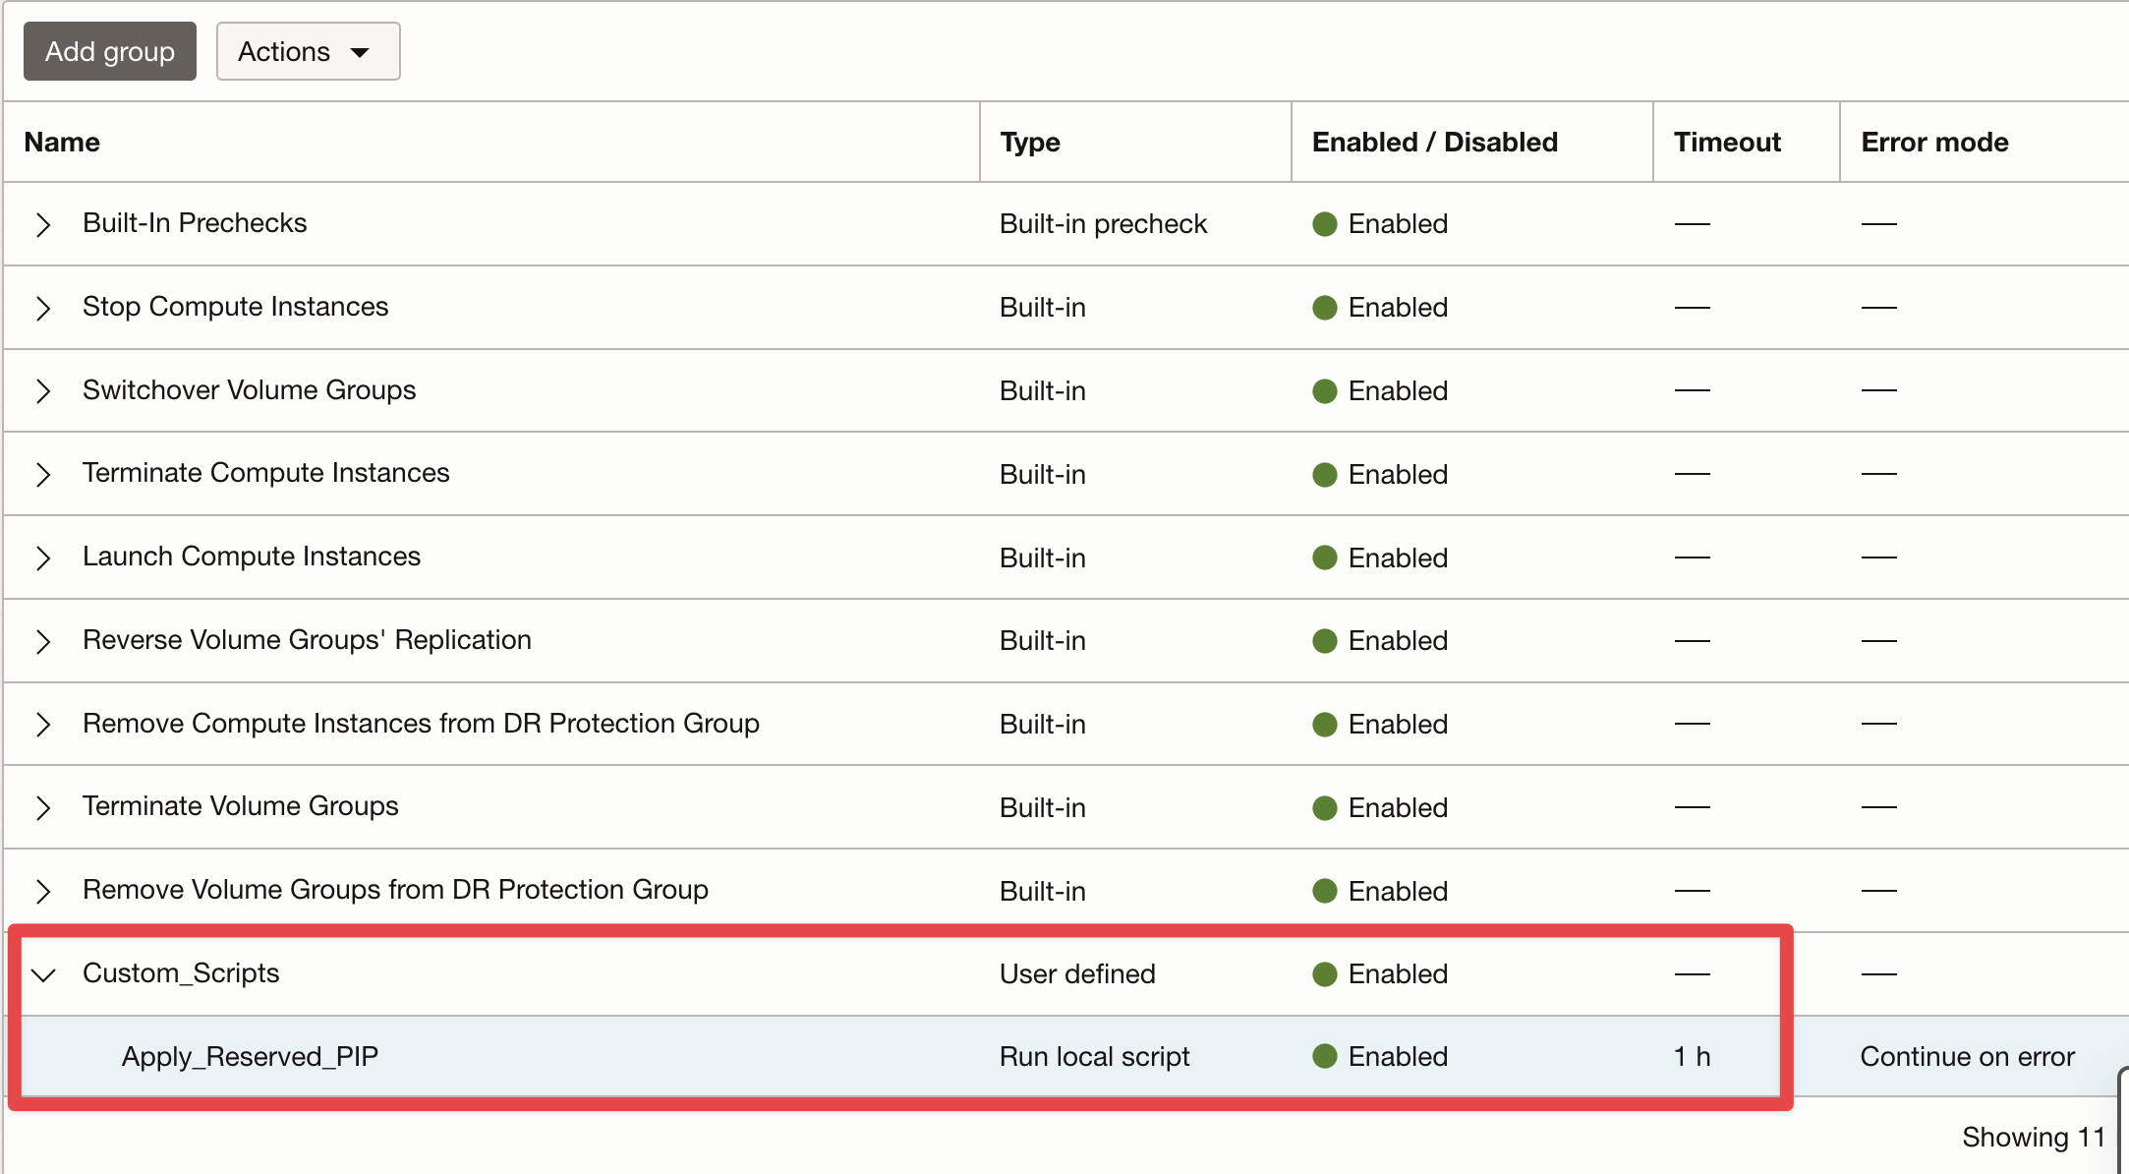This screenshot has width=2129, height=1174.
Task: Click the Type column header
Action: (1029, 143)
